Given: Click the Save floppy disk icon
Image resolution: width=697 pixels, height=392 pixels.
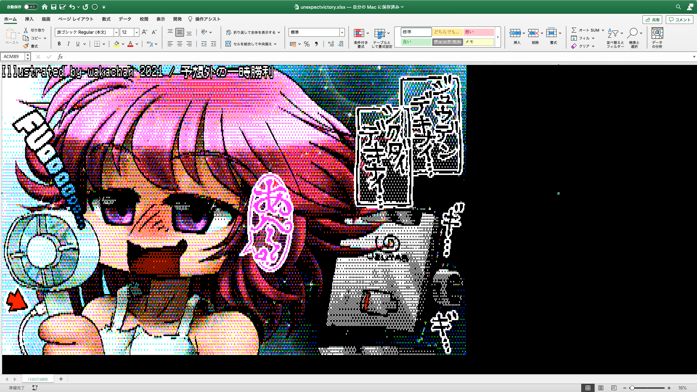Looking at the screenshot, I should pyautogui.click(x=54, y=7).
